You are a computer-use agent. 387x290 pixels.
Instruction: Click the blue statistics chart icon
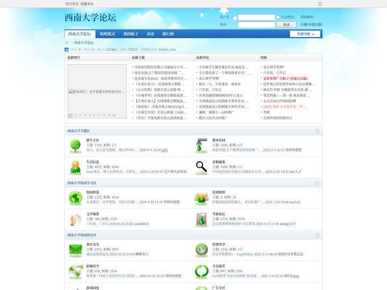[67, 49]
